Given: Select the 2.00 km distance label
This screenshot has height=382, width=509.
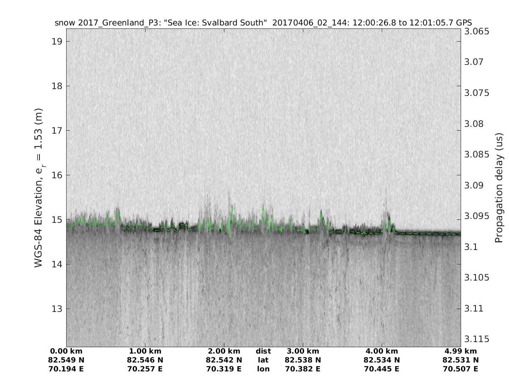Looking at the screenshot, I should click(224, 351).
